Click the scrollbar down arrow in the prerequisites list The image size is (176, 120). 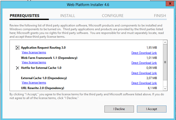click(165, 89)
